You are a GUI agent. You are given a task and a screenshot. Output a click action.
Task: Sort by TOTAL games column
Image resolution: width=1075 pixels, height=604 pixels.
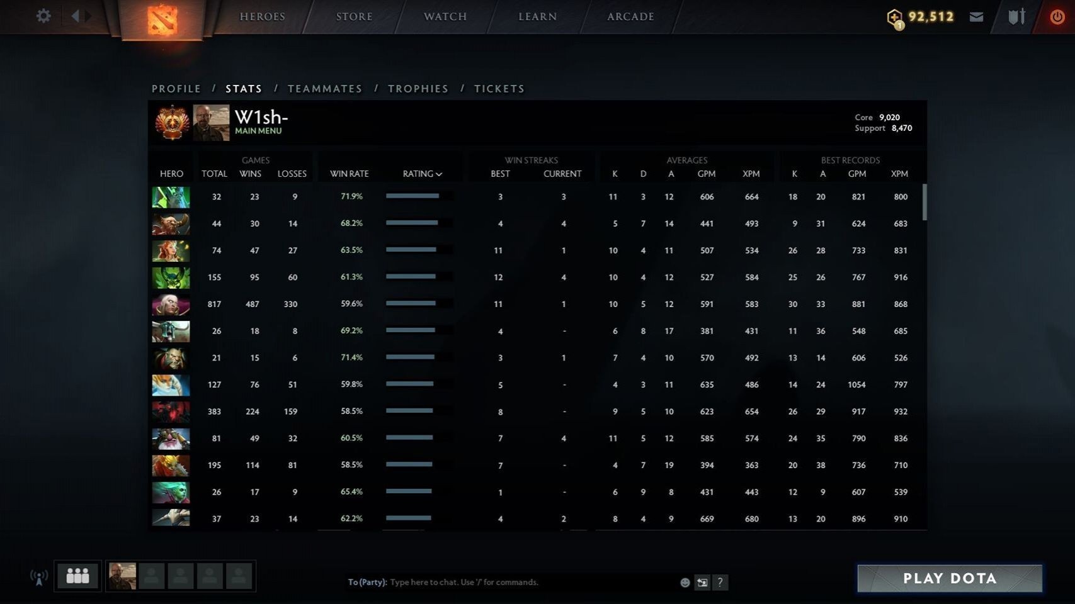(x=214, y=174)
